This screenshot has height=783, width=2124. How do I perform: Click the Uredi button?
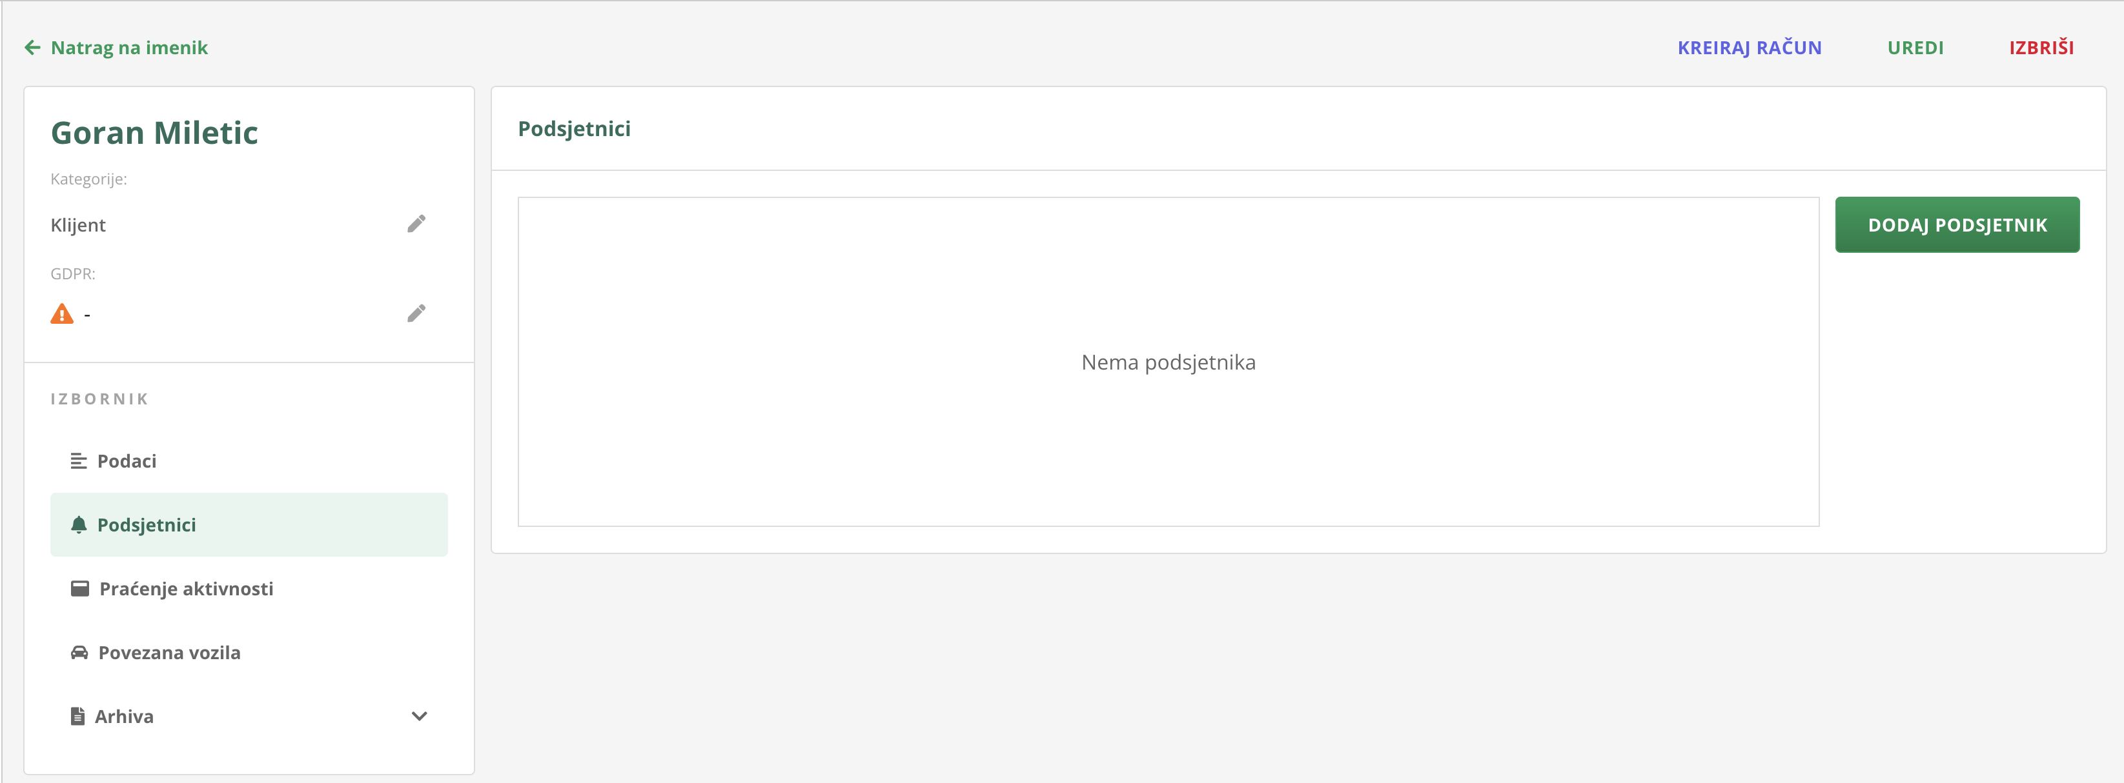[1915, 48]
